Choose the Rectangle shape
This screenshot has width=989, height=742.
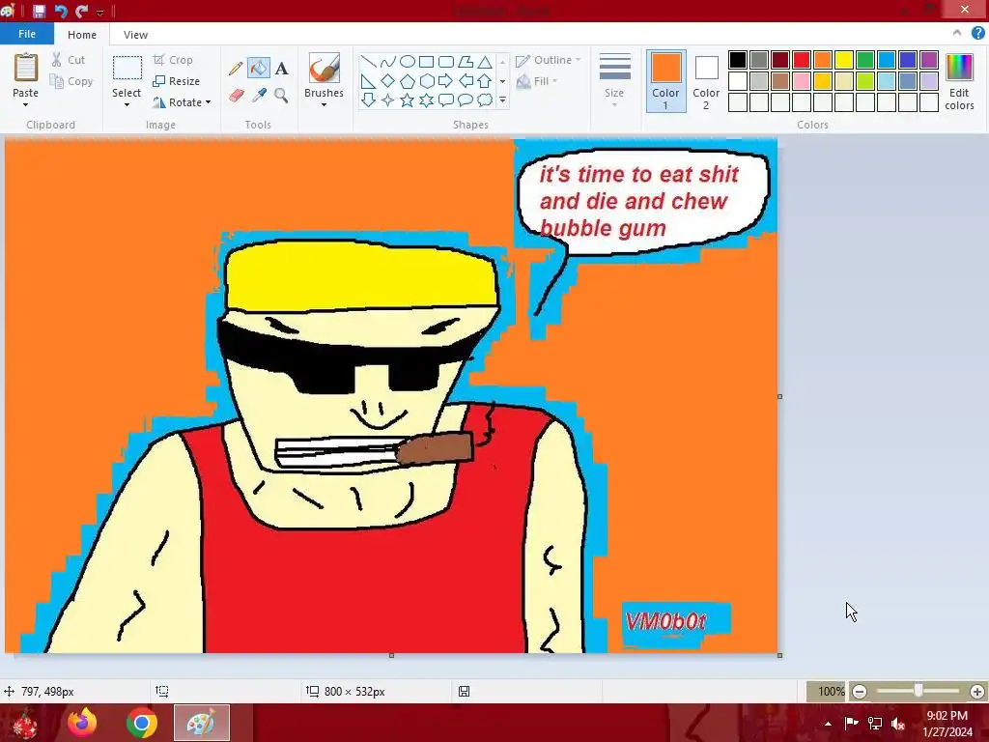coord(426,61)
